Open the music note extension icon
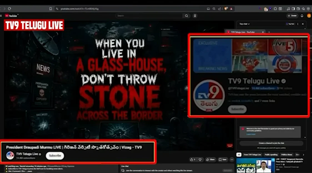 coord(288,9)
